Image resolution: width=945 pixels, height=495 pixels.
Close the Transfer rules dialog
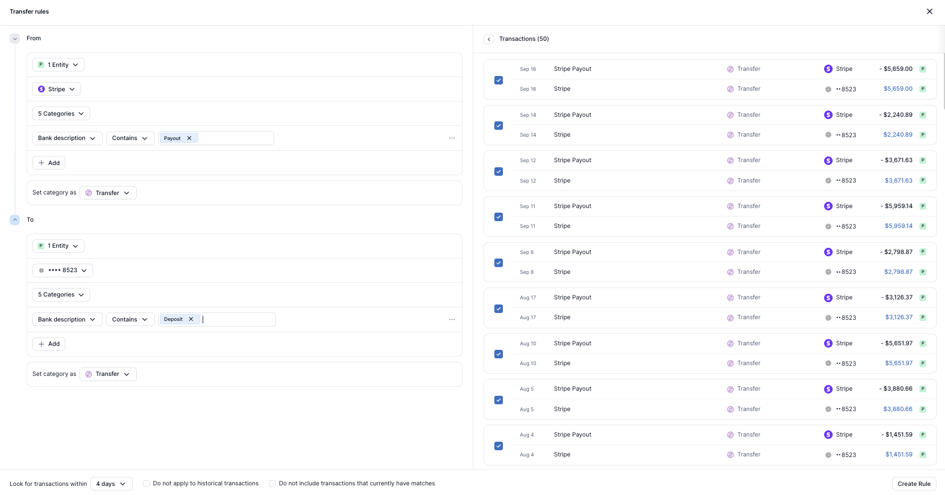click(x=930, y=11)
